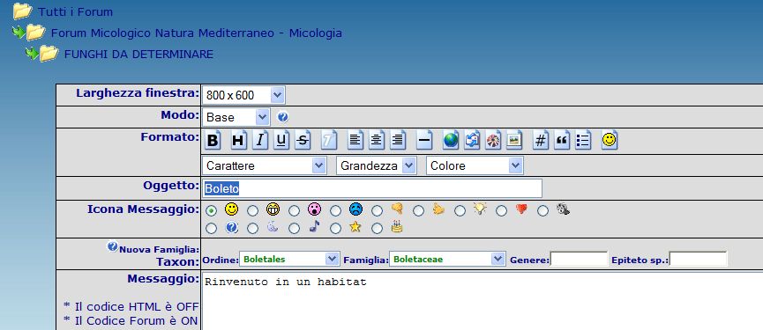This screenshot has height=330, width=763.
Task: Center-align the text
Action: tap(377, 141)
